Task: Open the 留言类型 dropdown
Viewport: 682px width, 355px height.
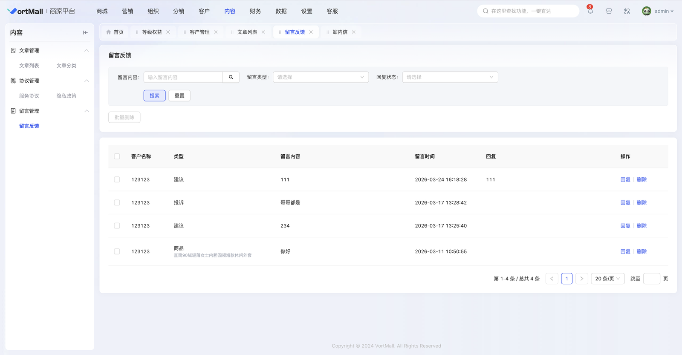Action: (321, 77)
